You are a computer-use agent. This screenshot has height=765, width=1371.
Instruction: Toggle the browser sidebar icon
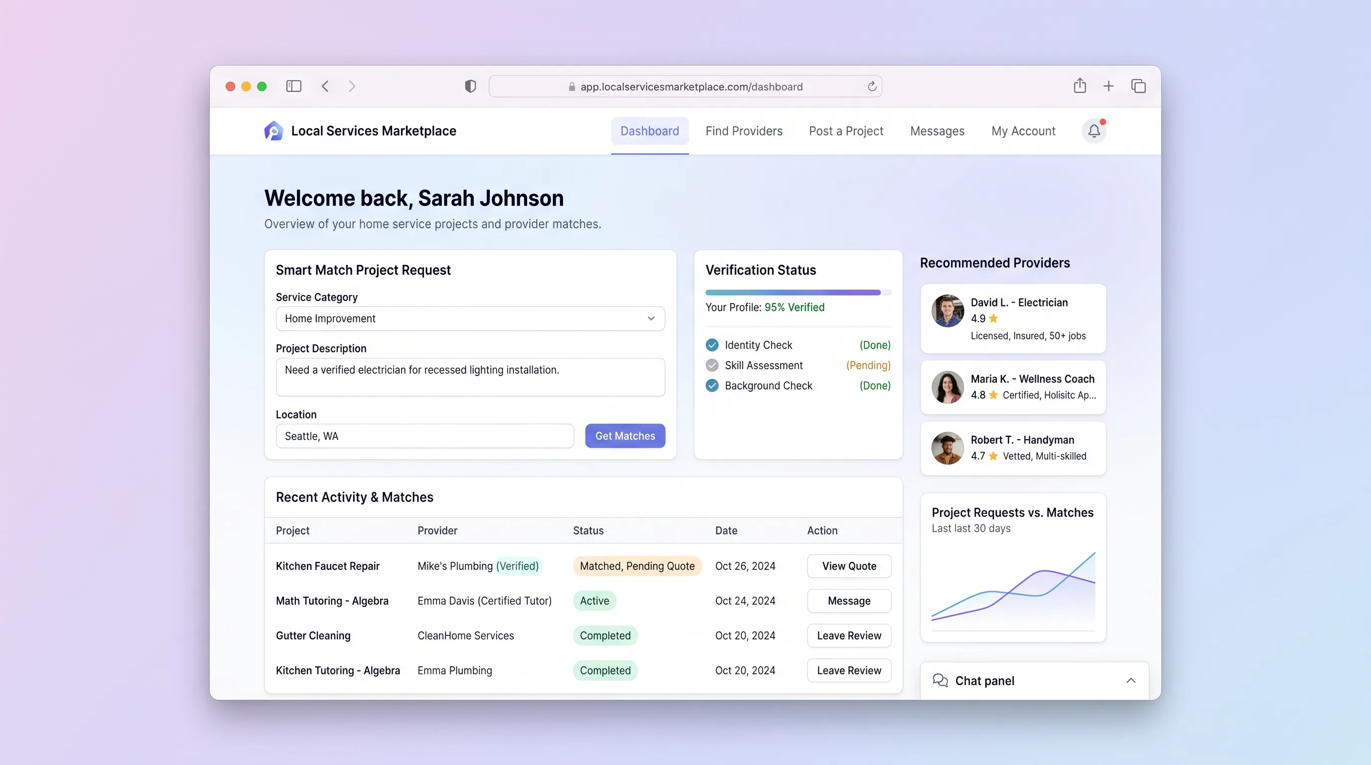pos(293,86)
